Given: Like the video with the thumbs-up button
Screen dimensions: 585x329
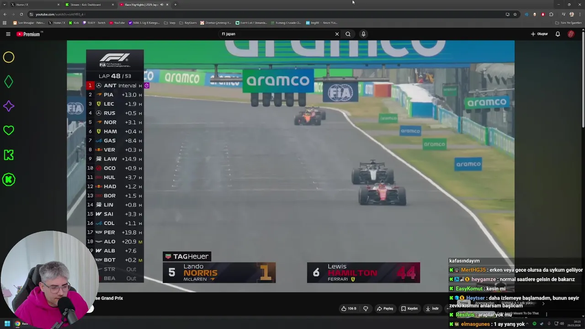Looking at the screenshot, I should [349, 308].
